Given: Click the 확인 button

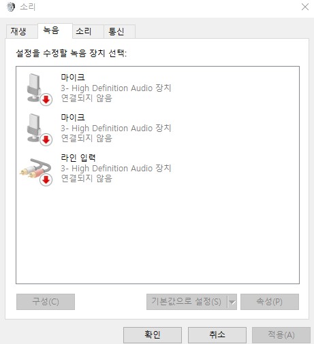Looking at the screenshot, I should click(153, 334).
